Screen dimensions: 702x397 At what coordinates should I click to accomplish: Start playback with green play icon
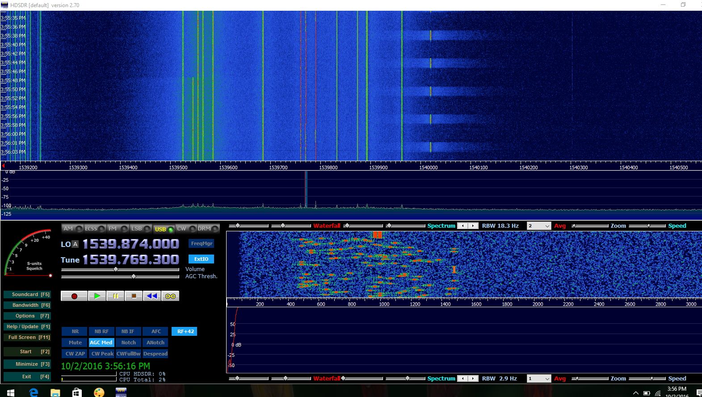pos(97,296)
